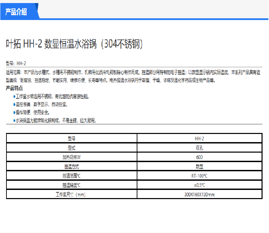Click the 型式 table cell
This screenshot has width=269, height=233.
(72, 148)
